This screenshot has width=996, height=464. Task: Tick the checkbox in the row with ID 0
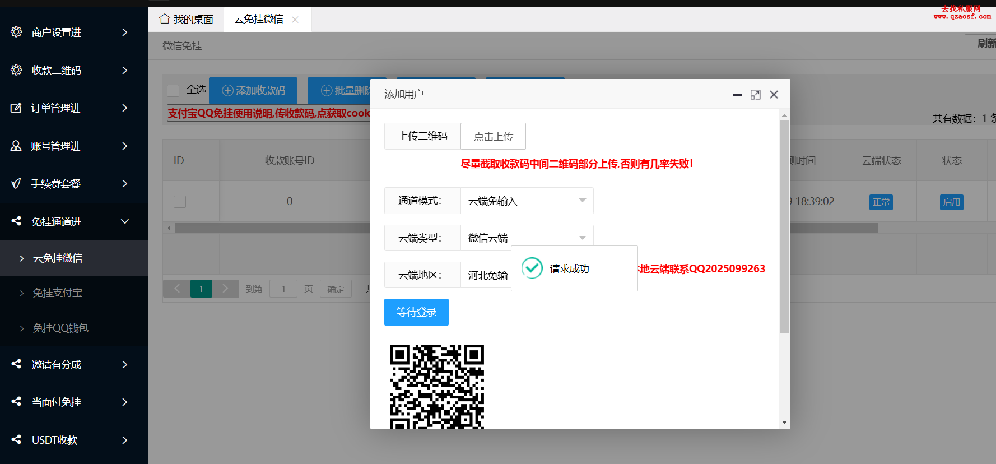point(180,201)
